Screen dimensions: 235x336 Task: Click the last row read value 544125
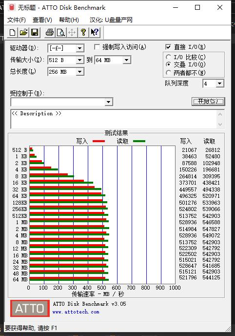pos(211,277)
